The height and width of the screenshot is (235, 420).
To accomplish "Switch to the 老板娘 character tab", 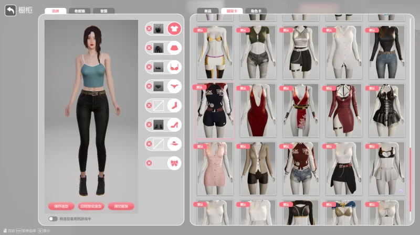I will 80,11.
